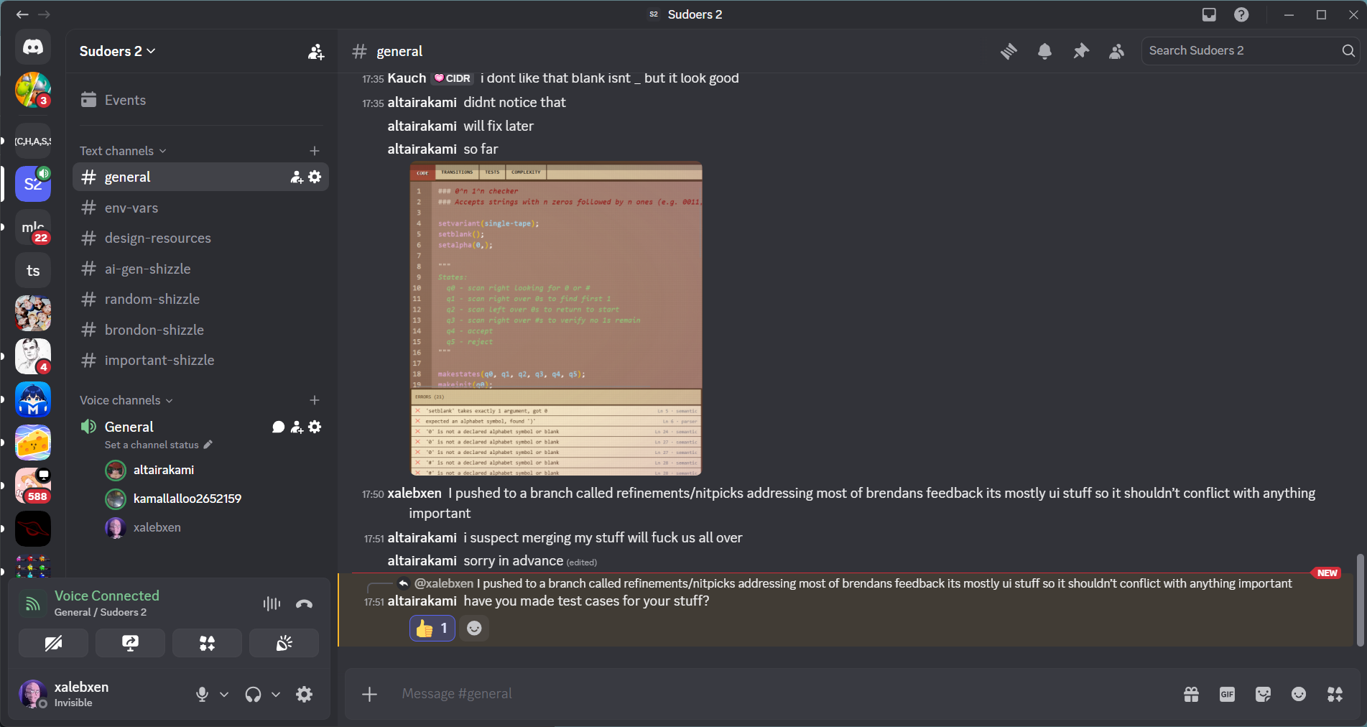Open Discord direct messages home icon
The width and height of the screenshot is (1367, 727).
[x=33, y=47]
